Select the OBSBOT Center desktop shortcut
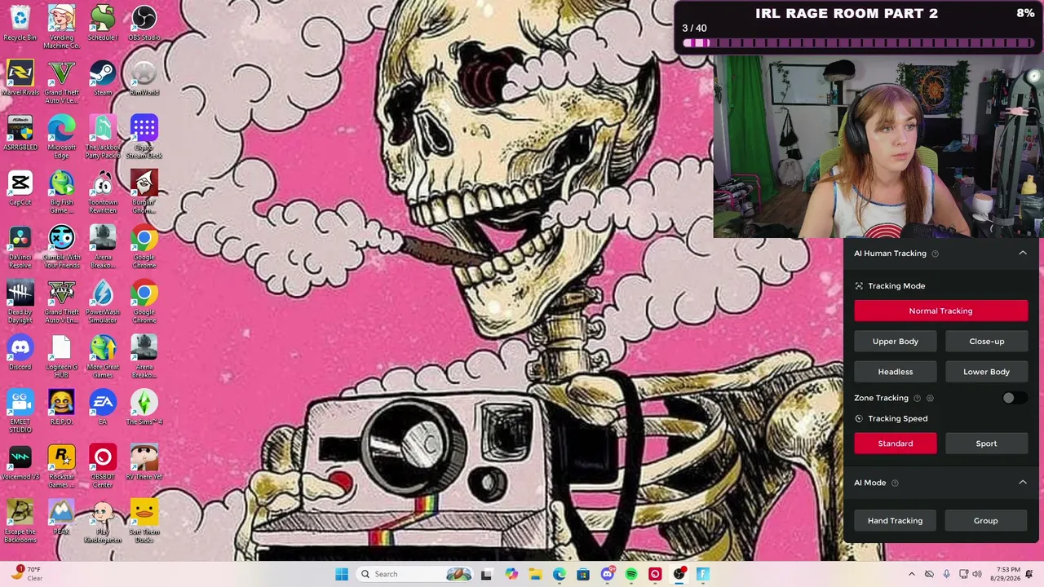The width and height of the screenshot is (1044, 587). (x=103, y=466)
